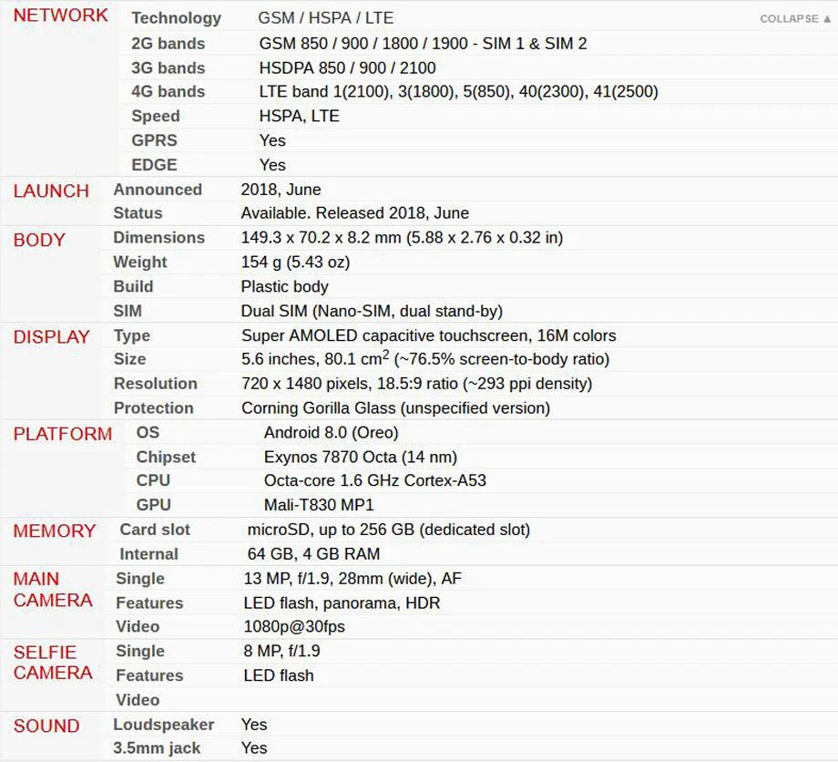Click the 3G bands label
The width and height of the screenshot is (838, 762).
pos(168,68)
